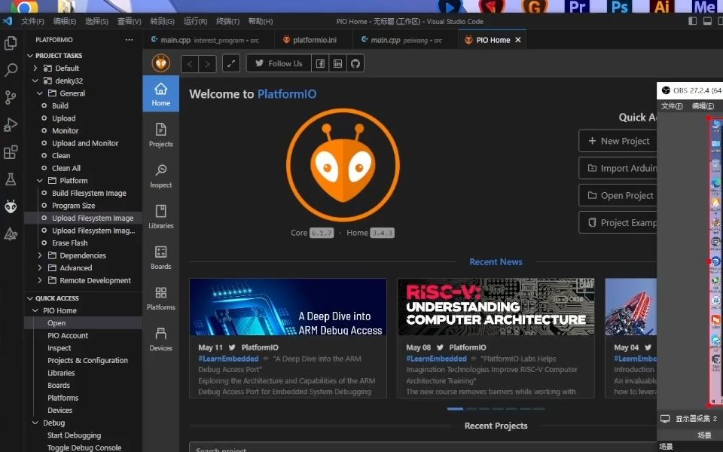This screenshot has width=723, height=452.
Task: Open PlatformIO Facebook page icon
Action: pos(320,63)
